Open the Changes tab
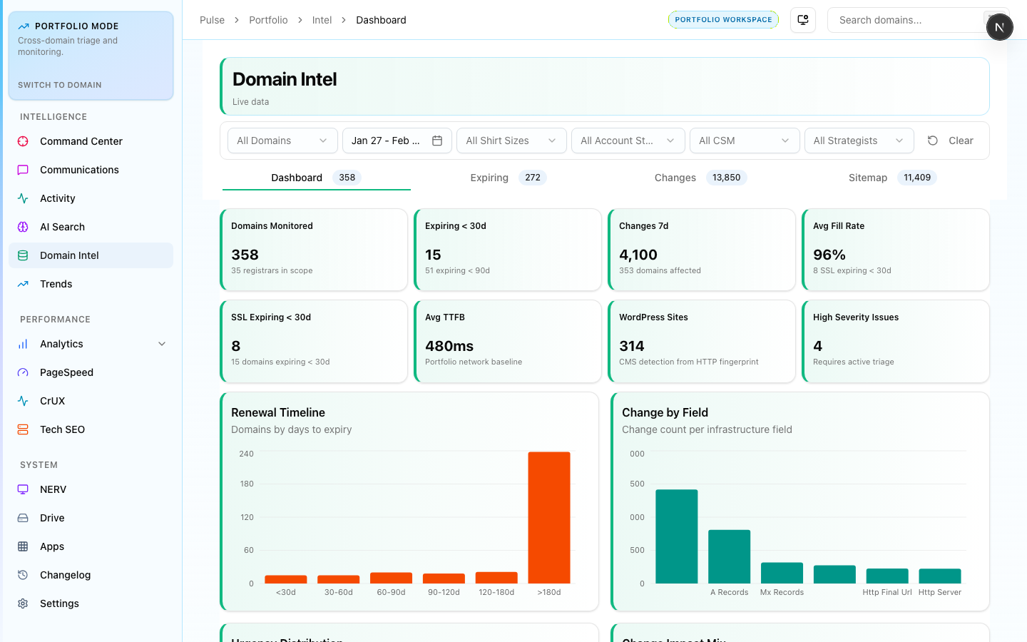Image resolution: width=1027 pixels, height=642 pixels. pyautogui.click(x=699, y=178)
